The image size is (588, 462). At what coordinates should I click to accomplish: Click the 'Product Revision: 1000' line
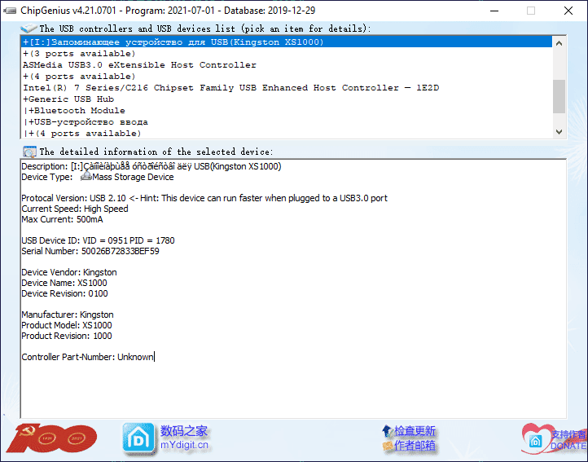click(67, 336)
